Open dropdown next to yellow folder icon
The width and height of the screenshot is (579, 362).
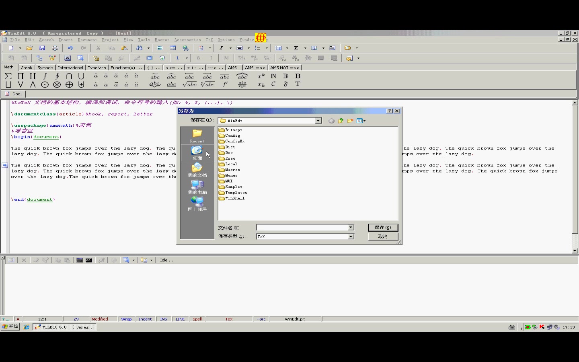tap(357, 48)
